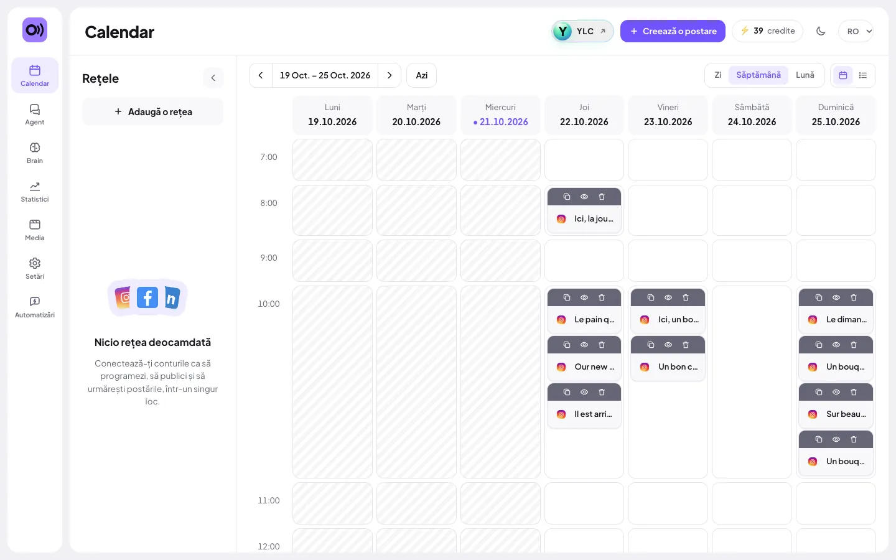Switch to Zi view
The image size is (896, 560).
coord(717,75)
